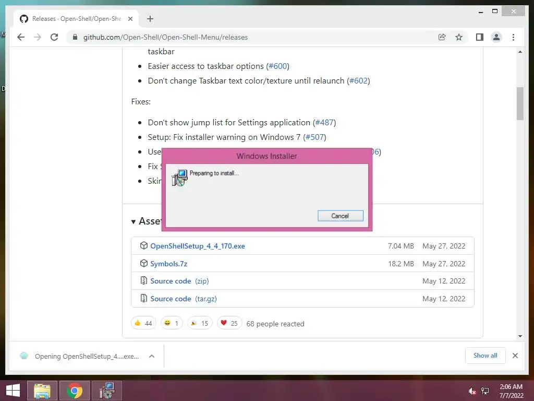Image resolution: width=534 pixels, height=401 pixels.
Task: Click the lock icon in address bar
Action: pyautogui.click(x=75, y=37)
